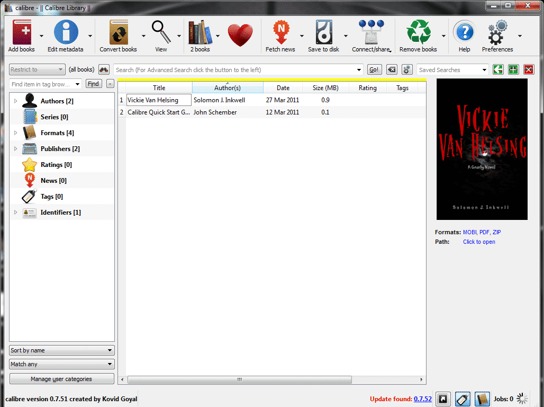This screenshot has width=544, height=407.
Task: Open the 2 books library icon
Action: 200,32
